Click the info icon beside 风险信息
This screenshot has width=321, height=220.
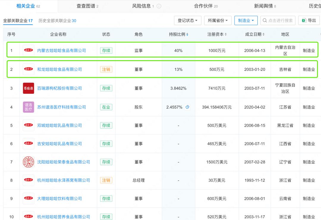pyautogui.click(x=159, y=6)
